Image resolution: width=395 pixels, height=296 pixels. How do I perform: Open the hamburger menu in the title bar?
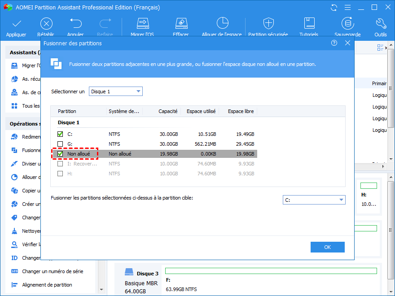tap(347, 8)
